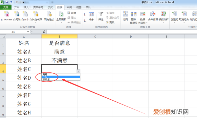Select row 6 header
Screen dimensions: 197x118
click(3, 86)
